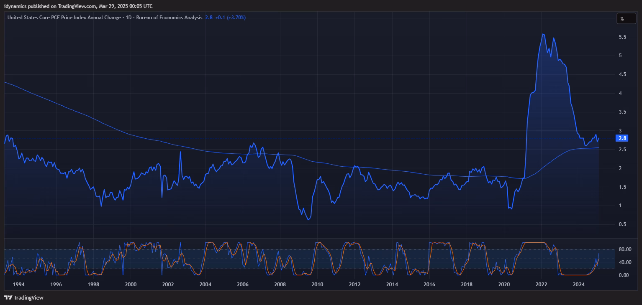
Task: Click the +0.1 (+3.70%) change value
Action: coord(231,18)
